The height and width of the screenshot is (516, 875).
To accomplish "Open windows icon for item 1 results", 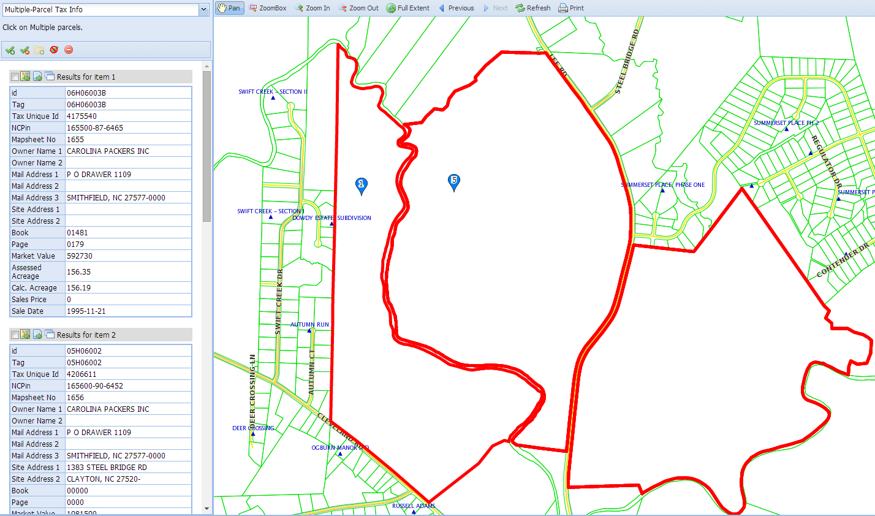I will (x=50, y=77).
